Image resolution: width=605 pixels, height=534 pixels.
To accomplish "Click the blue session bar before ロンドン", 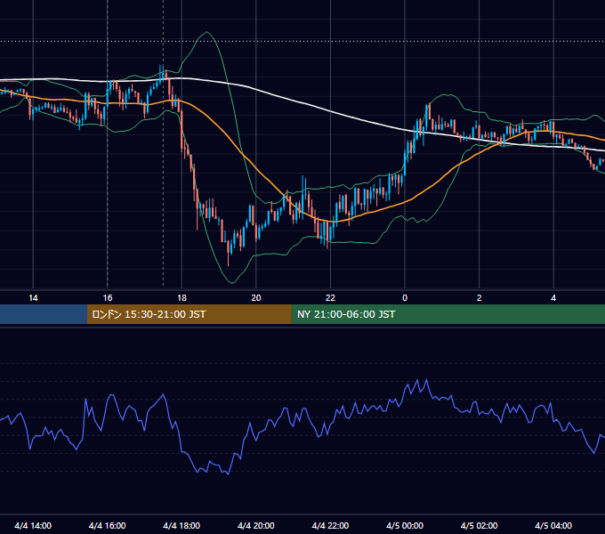I will point(44,314).
